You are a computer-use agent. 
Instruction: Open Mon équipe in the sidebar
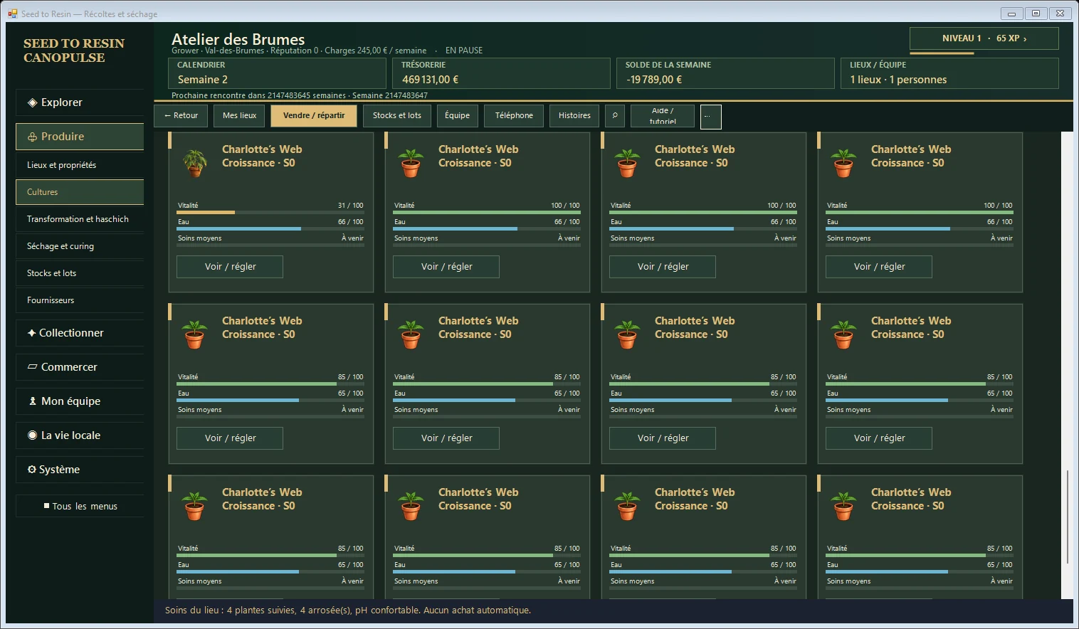80,401
